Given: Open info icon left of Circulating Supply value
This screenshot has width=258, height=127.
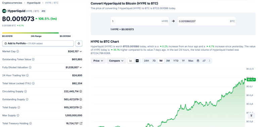Looking at the screenshot, I should pyautogui.click(x=26, y=91).
